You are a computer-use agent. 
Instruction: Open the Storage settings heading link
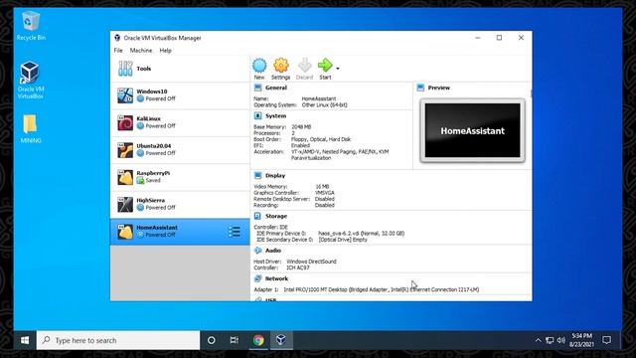276,217
